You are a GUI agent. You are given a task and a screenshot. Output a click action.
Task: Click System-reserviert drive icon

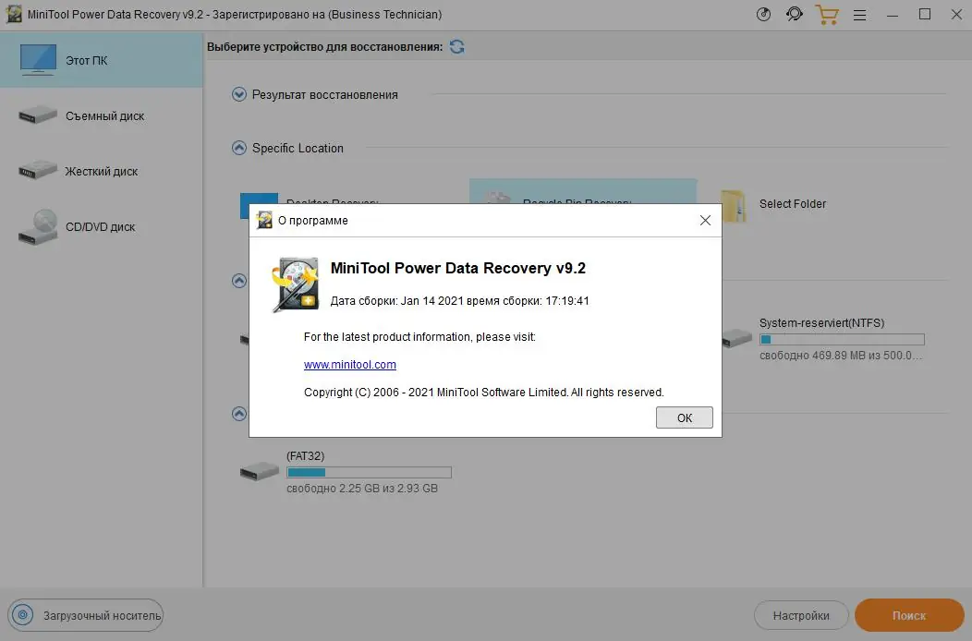737,338
